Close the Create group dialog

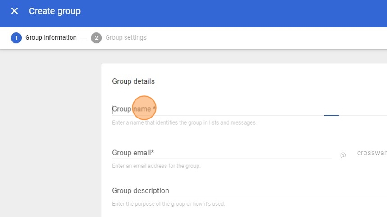14,11
